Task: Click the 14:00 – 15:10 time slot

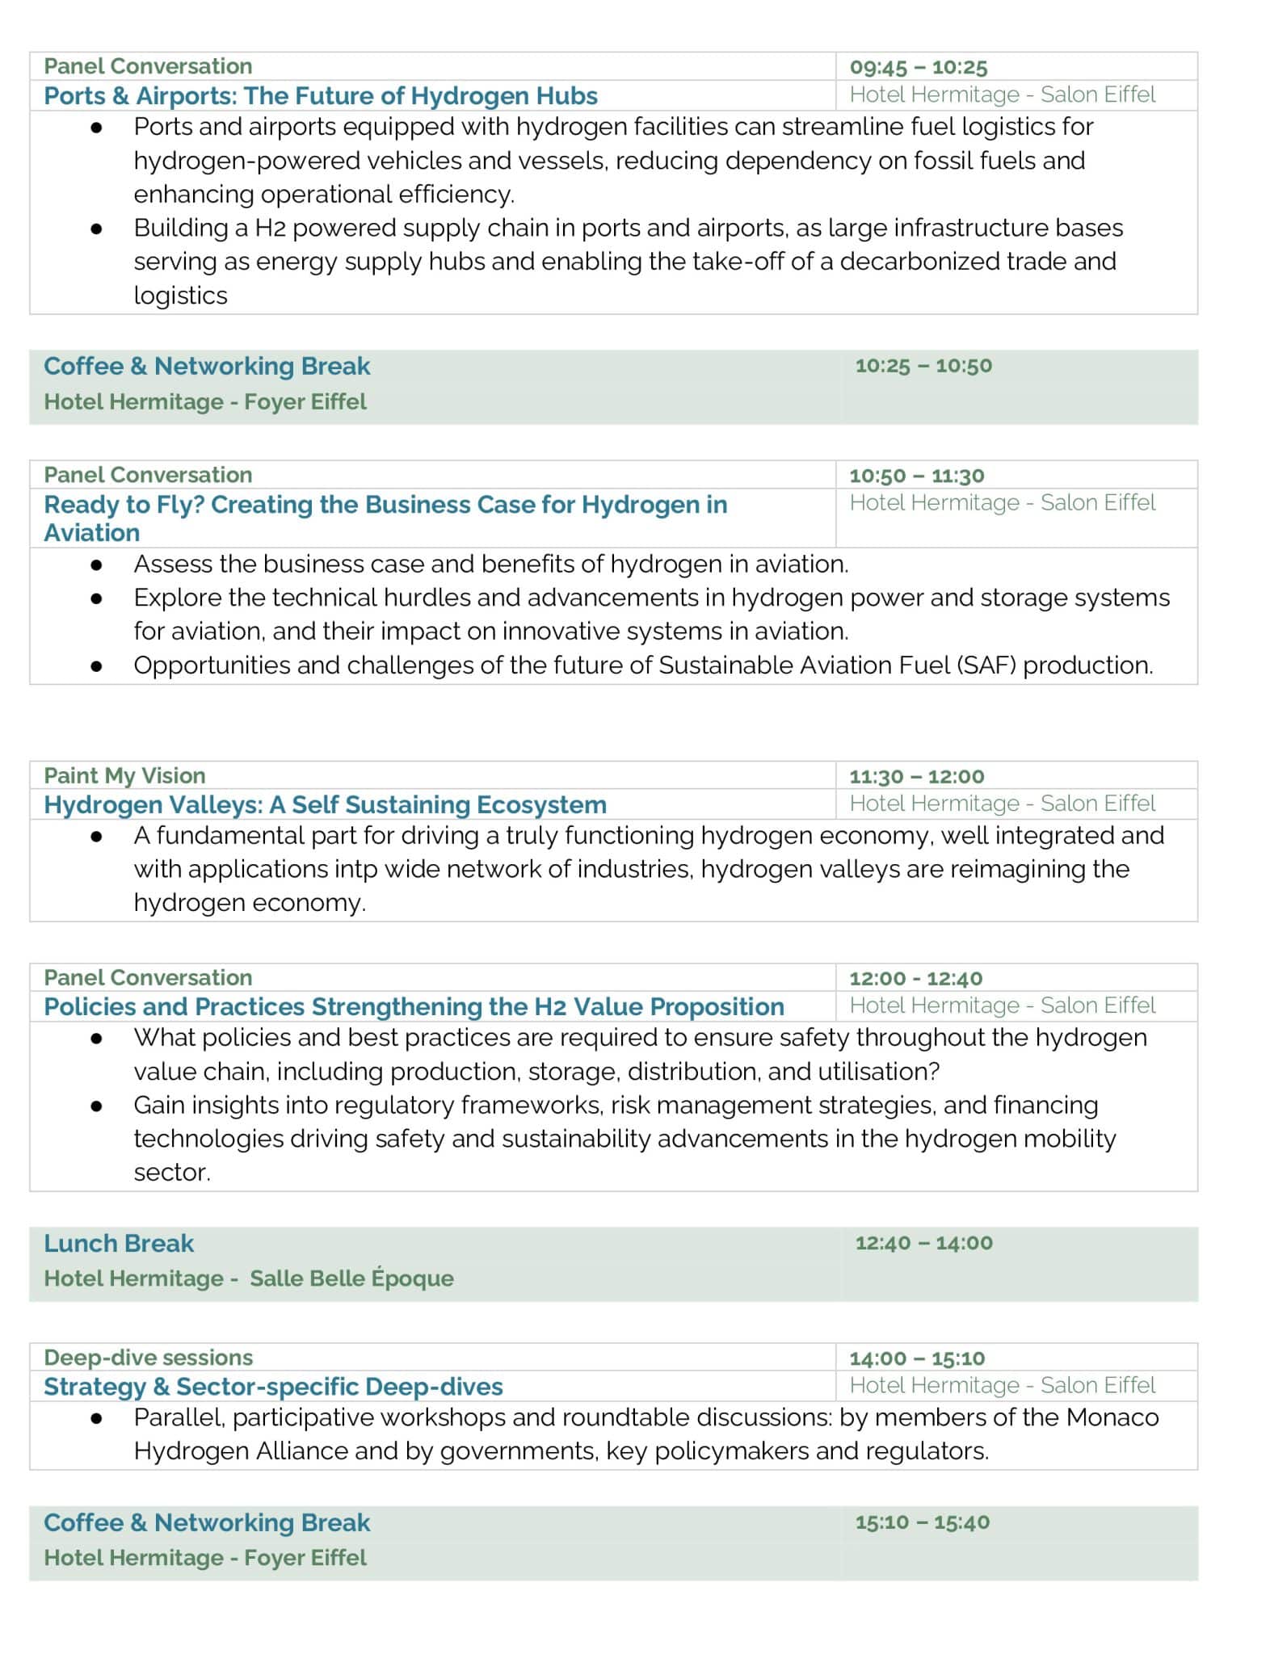Action: 916,1358
